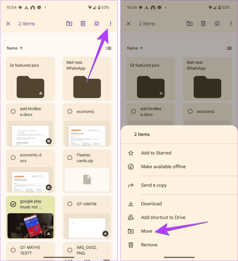Open add kindlee e.docx preview, left screen

pyautogui.click(x=30, y=133)
